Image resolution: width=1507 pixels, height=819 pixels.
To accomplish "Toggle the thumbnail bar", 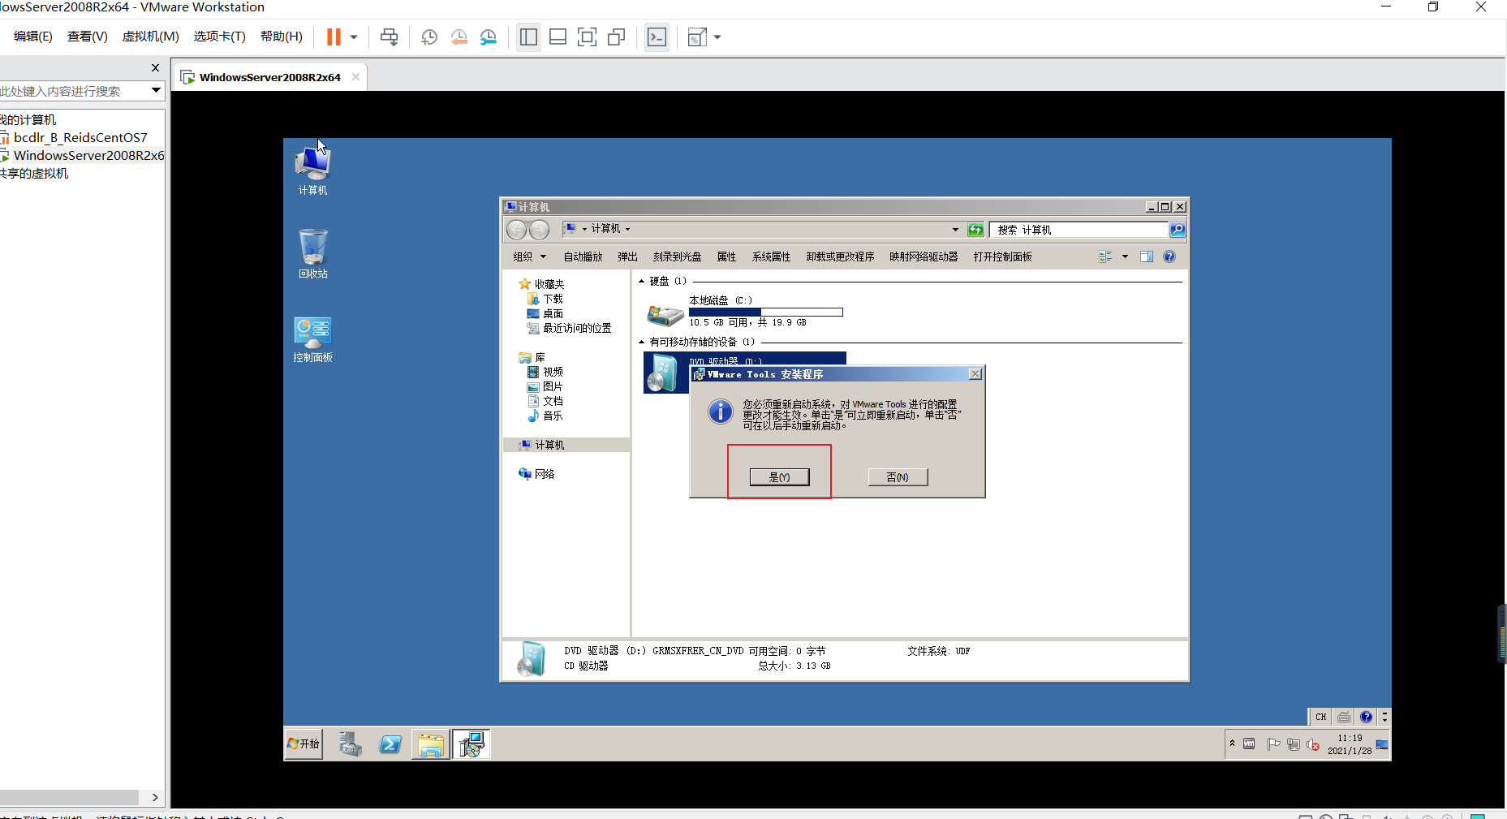I will 558,37.
